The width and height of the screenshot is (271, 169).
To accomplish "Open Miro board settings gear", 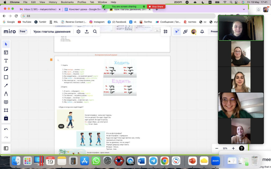I will pyautogui.click(x=78, y=32).
